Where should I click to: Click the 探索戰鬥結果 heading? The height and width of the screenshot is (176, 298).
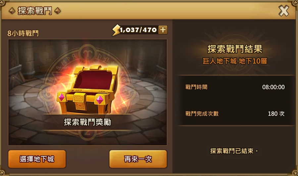[x=235, y=49]
